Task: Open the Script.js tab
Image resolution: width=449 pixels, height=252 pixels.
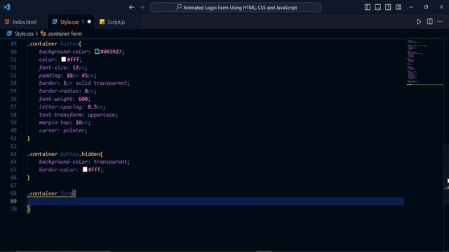Action: 116,22
